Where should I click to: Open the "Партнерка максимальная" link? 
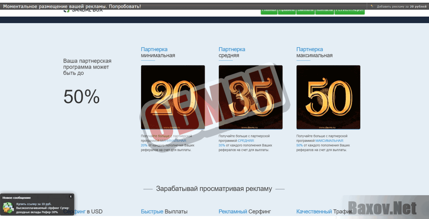pyautogui.click(x=310, y=49)
